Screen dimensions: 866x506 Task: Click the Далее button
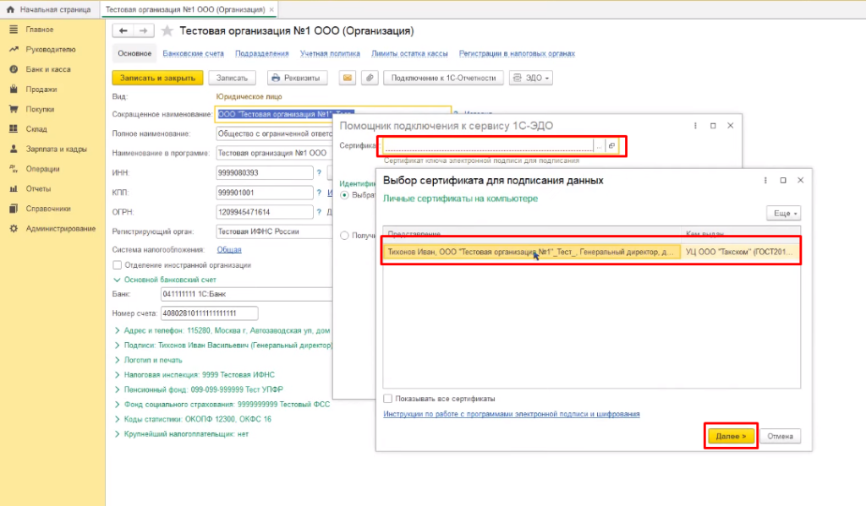pyautogui.click(x=731, y=436)
